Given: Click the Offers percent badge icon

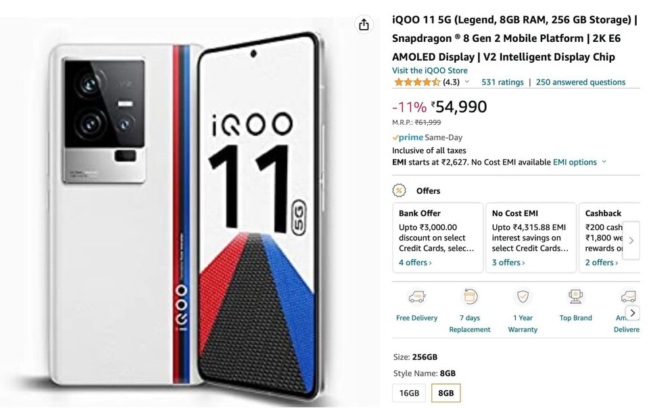Looking at the screenshot, I should click(400, 190).
